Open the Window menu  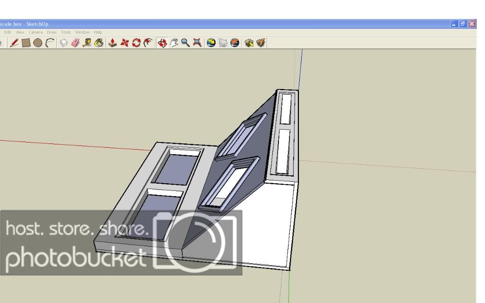(82, 32)
